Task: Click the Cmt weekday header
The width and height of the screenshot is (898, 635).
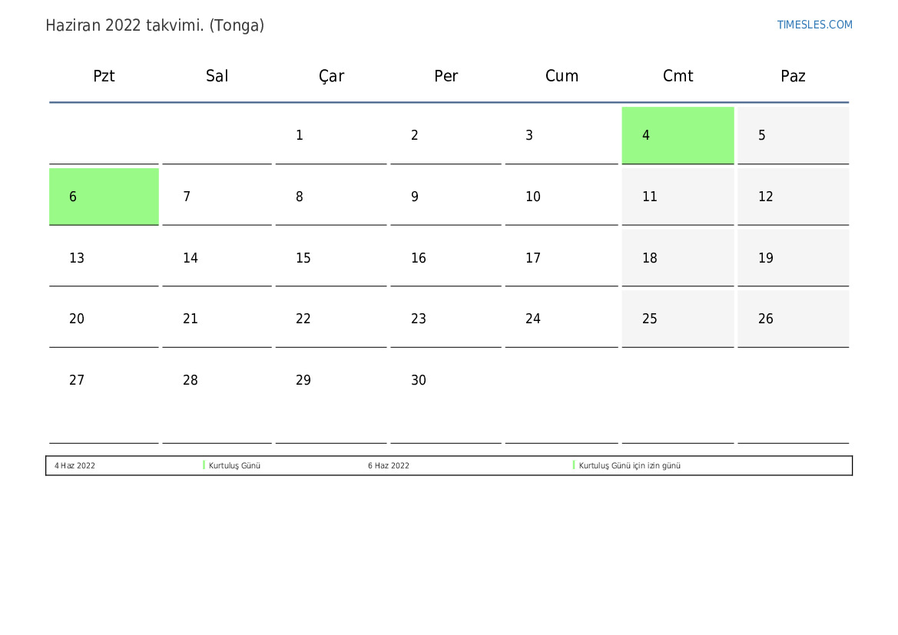Action: [678, 75]
